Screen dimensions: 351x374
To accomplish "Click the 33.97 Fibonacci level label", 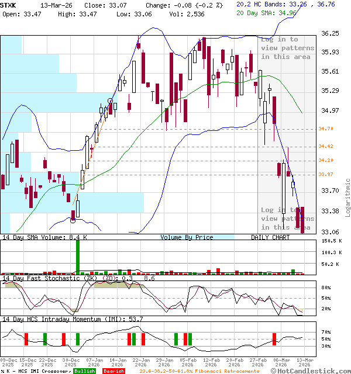I will click(326, 174).
